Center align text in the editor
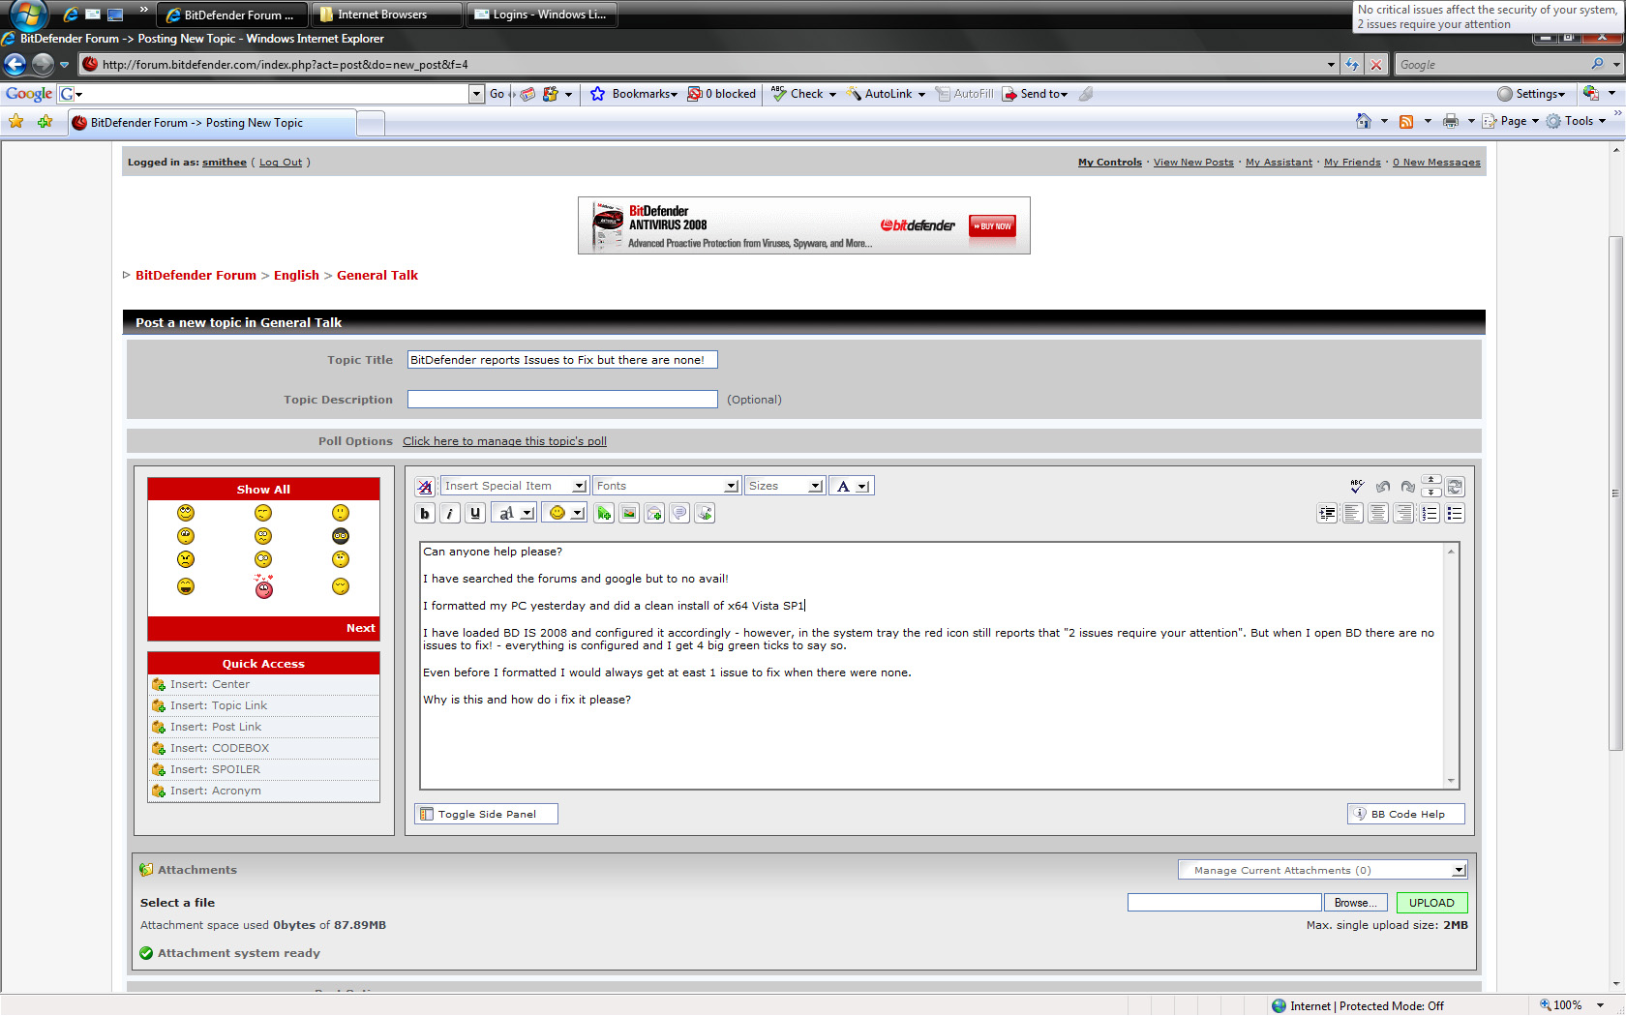 (x=1378, y=514)
